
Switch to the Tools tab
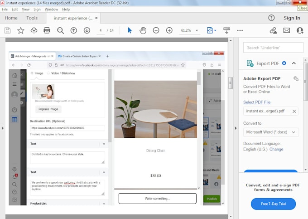pos(32,18)
